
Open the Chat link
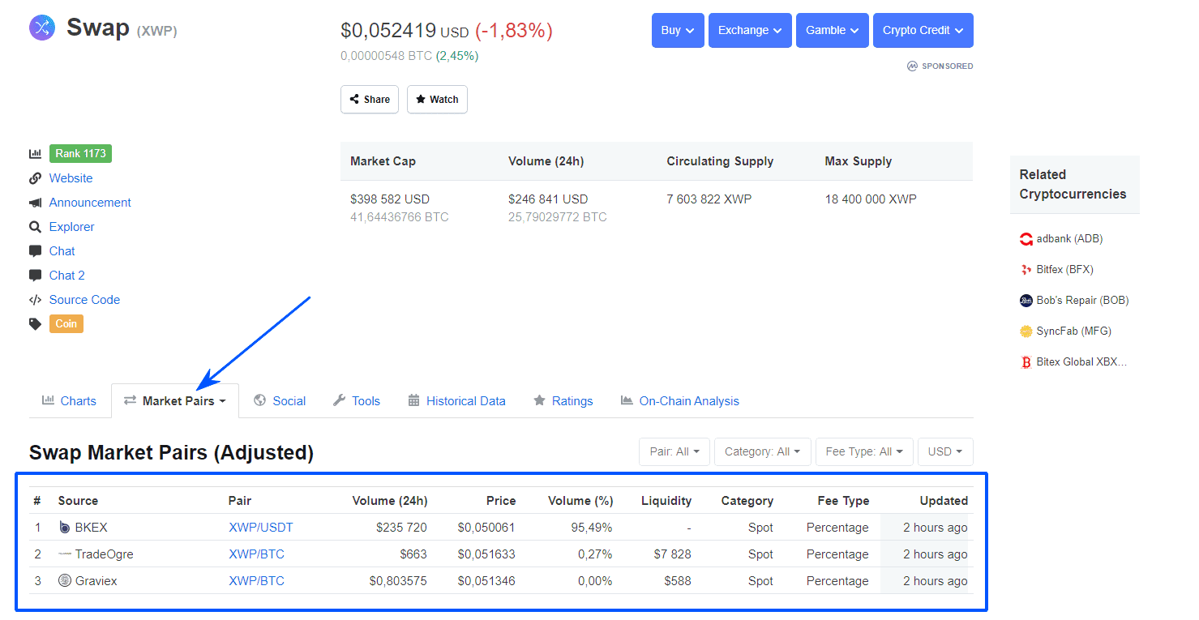[x=62, y=251]
